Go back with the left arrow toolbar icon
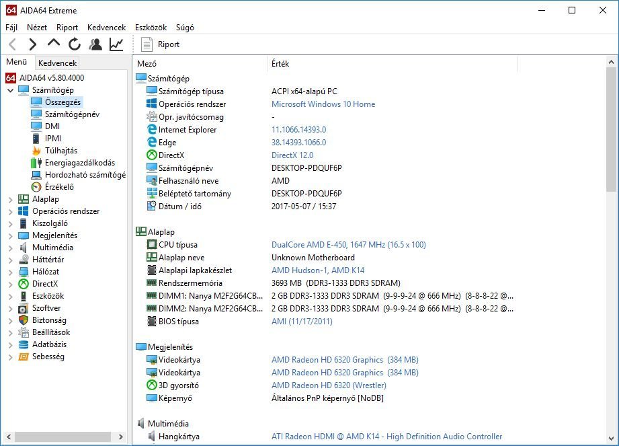 (13, 44)
